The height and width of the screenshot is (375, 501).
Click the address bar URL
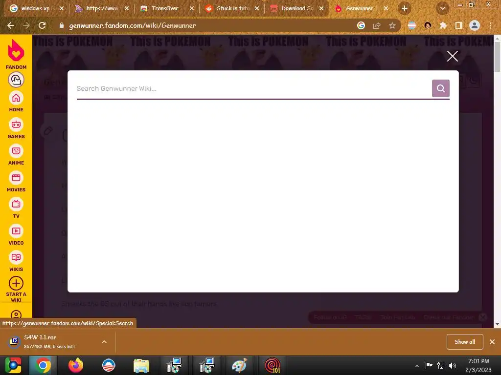pyautogui.click(x=132, y=25)
